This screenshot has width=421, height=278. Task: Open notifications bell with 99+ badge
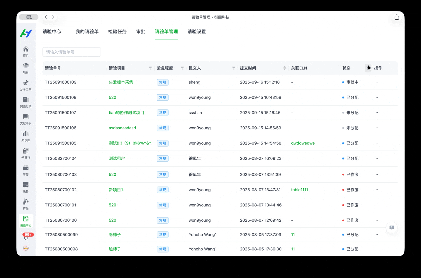coord(26,237)
